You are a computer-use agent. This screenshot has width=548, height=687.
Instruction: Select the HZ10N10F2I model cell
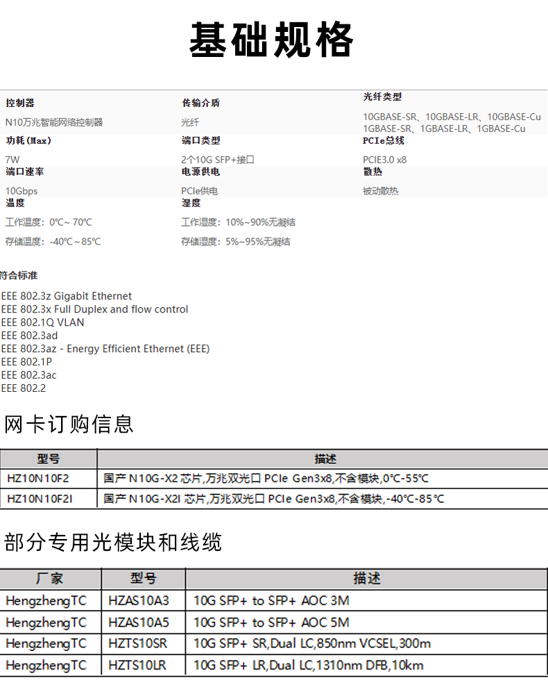40,499
